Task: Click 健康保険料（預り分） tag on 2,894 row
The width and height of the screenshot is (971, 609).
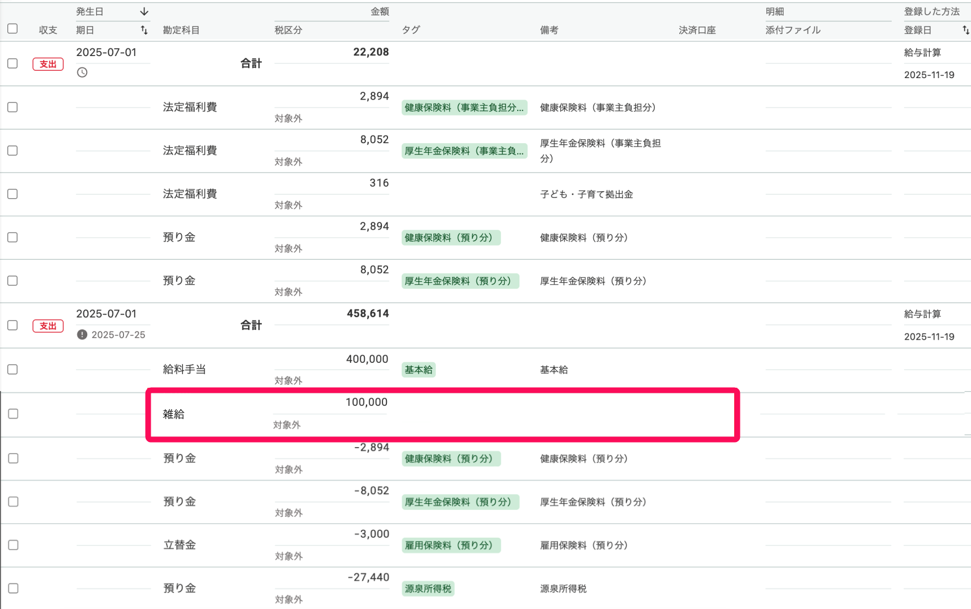Action: click(x=451, y=238)
